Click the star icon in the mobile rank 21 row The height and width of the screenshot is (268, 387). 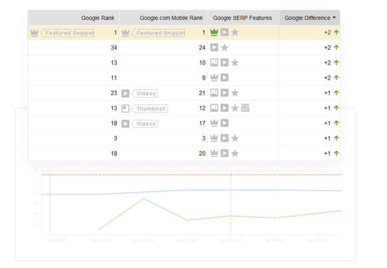pyautogui.click(x=235, y=93)
